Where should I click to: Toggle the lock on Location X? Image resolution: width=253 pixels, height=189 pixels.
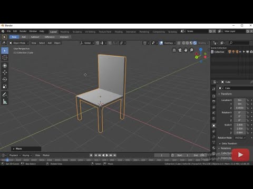(x=248, y=100)
